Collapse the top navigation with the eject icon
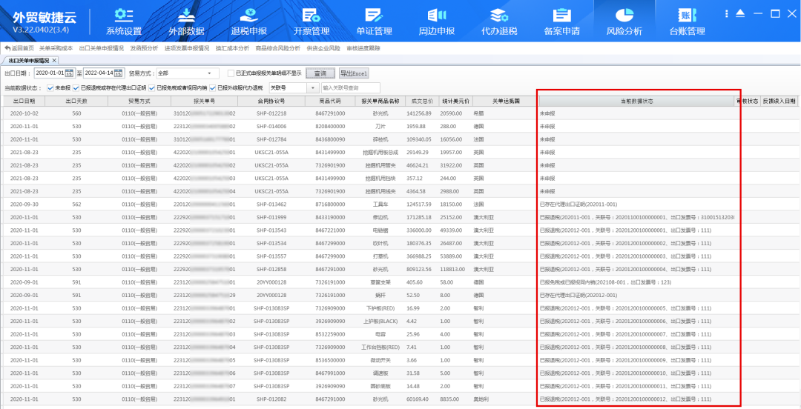Screen dimensions: 801x409 (740, 14)
